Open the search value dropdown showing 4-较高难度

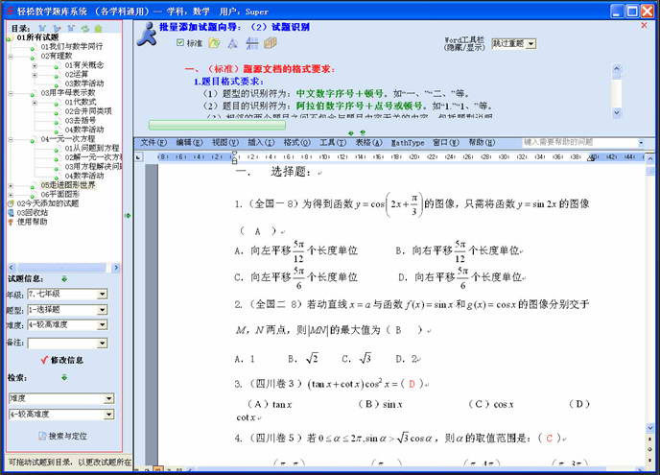pos(109,415)
